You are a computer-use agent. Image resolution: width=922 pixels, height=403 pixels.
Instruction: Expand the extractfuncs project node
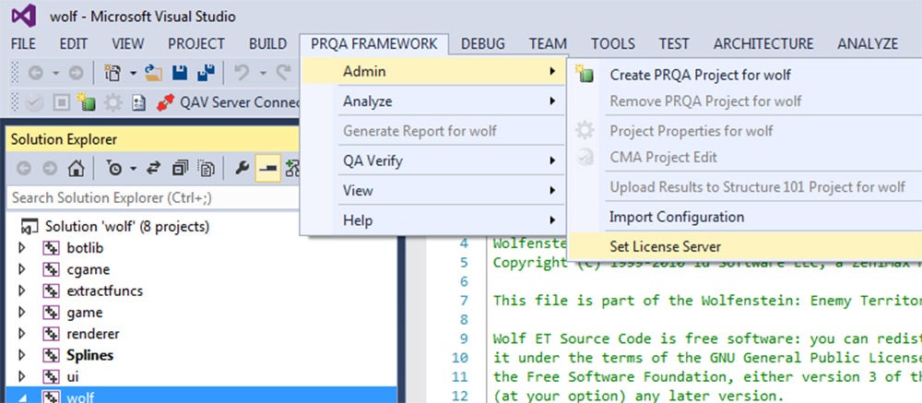click(x=22, y=290)
